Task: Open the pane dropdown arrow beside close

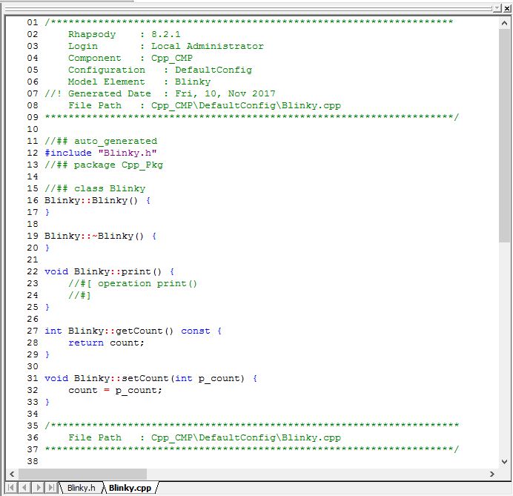Action: pyautogui.click(x=497, y=7)
